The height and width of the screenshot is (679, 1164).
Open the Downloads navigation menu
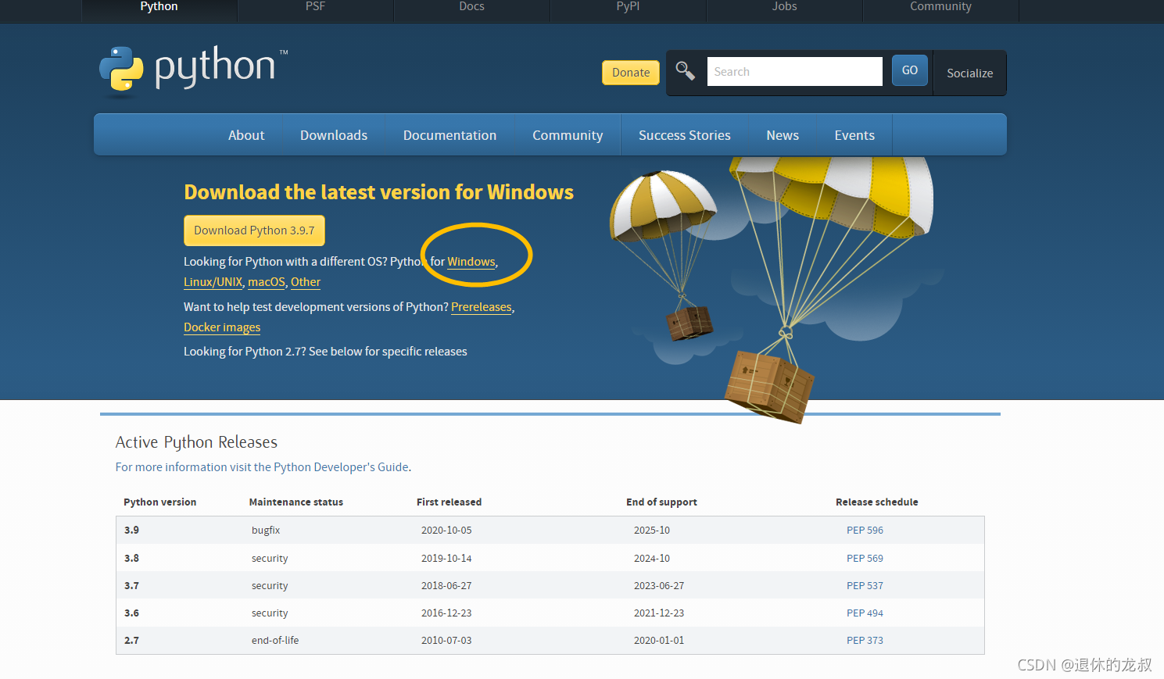[x=334, y=135]
